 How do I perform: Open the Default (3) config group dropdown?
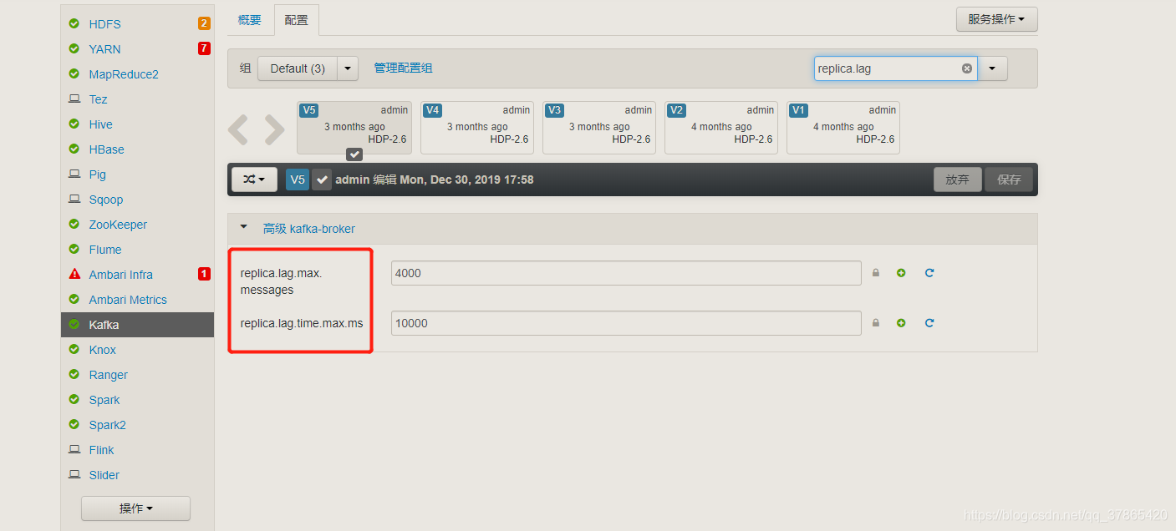tap(348, 68)
